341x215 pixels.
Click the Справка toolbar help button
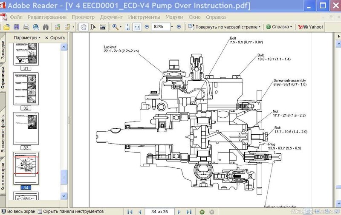[277, 27]
